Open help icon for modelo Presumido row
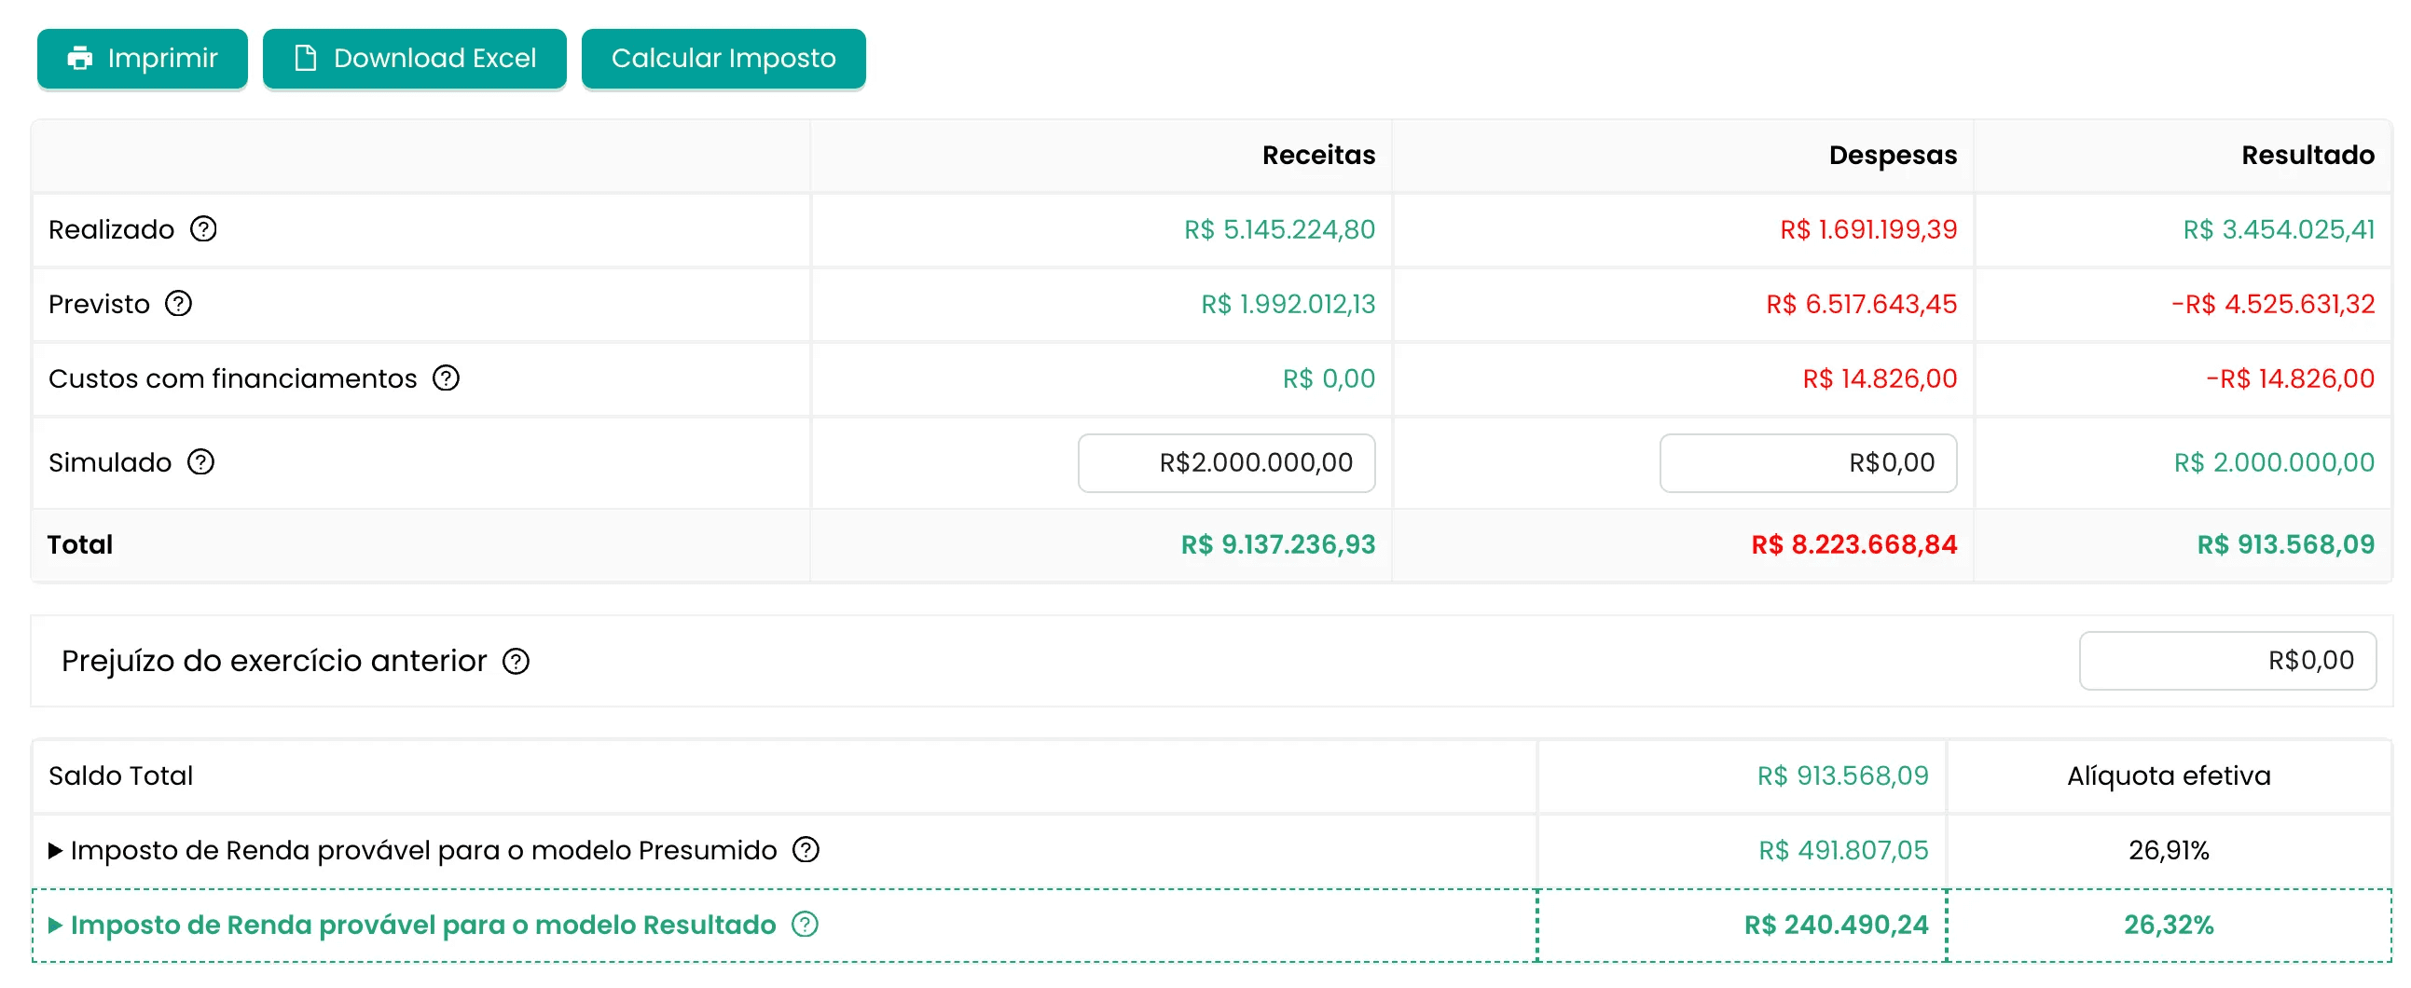The width and height of the screenshot is (2411, 988). point(806,849)
